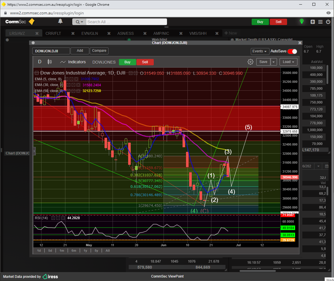Collapse the Dow Jones chart legend
This screenshot has height=281, width=334.
[x=37, y=73]
